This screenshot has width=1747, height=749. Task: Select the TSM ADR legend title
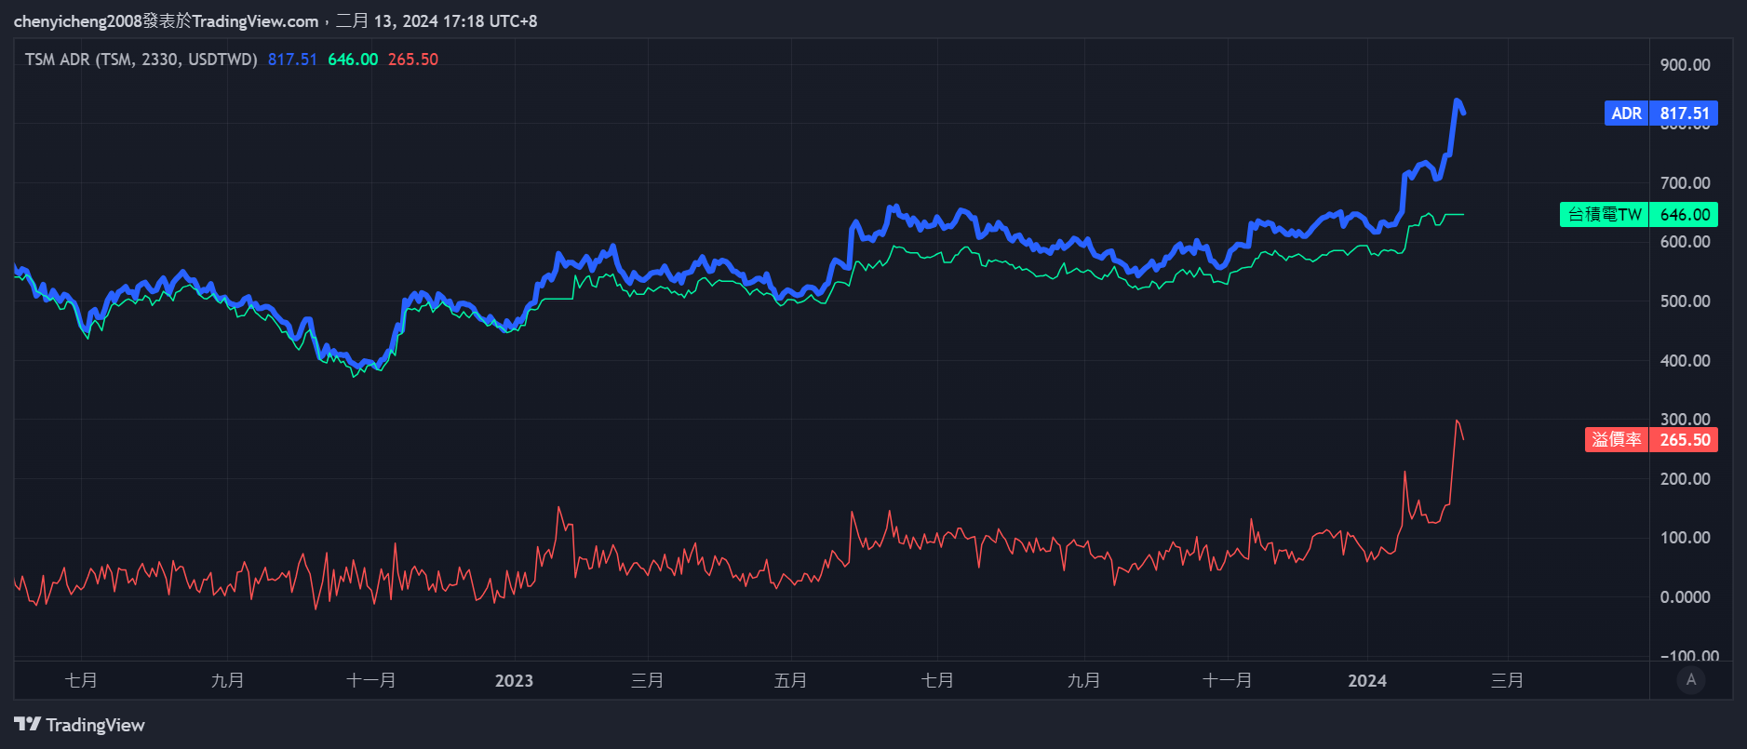(x=141, y=60)
